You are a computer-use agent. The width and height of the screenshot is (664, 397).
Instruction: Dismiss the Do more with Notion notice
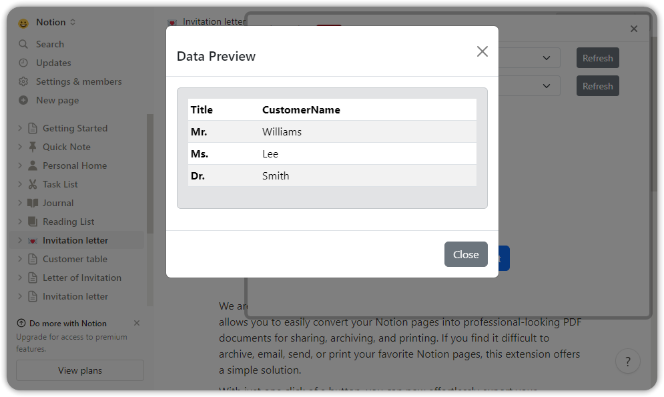pos(137,323)
